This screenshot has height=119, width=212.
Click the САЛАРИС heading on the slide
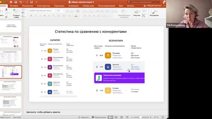point(55,40)
